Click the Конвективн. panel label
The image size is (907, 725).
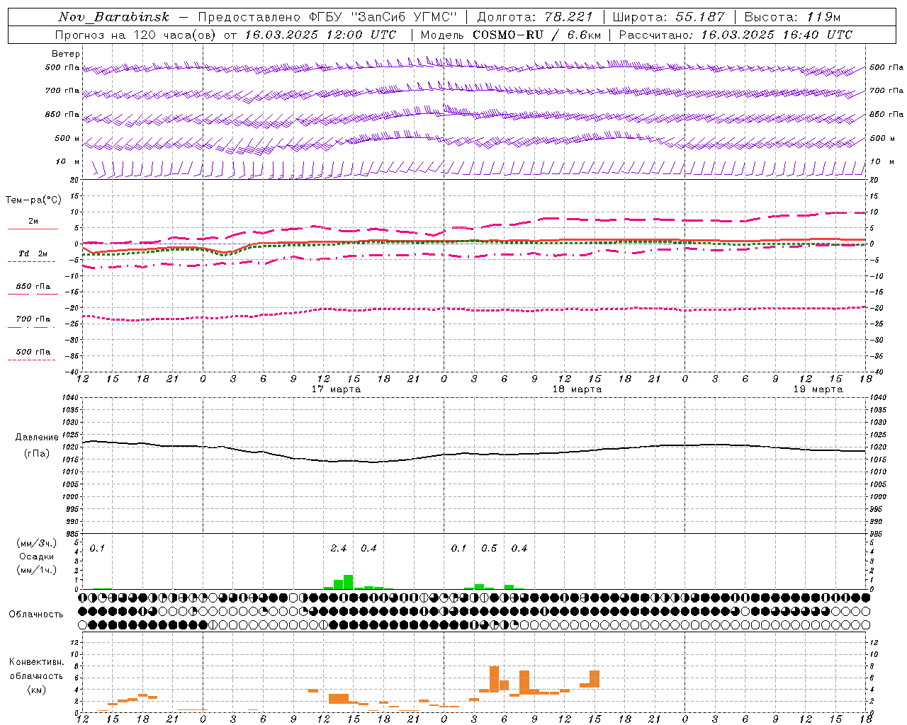point(37,662)
